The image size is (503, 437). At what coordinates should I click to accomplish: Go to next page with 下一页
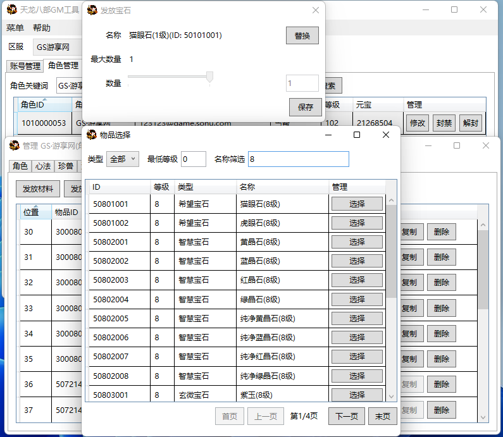point(346,416)
